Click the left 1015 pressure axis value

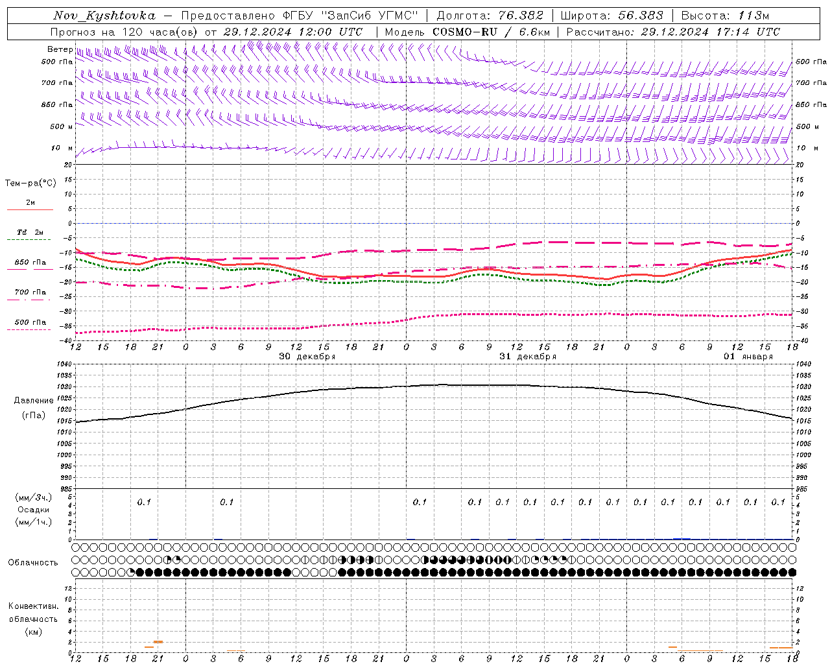(65, 421)
